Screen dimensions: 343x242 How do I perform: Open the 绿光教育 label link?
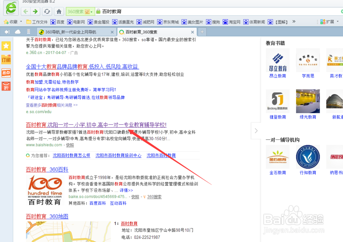coord(308,117)
